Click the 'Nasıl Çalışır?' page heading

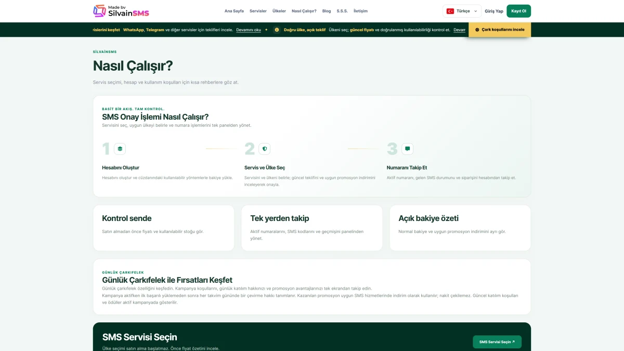coord(133,66)
